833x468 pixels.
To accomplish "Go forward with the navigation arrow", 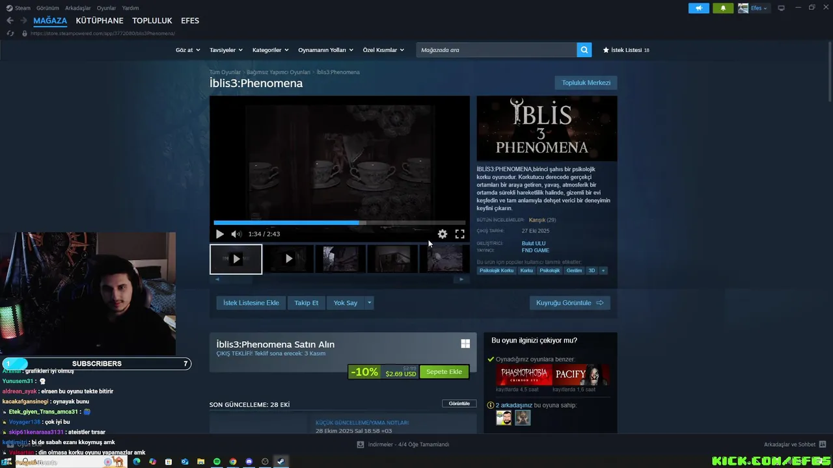I will coord(24,21).
